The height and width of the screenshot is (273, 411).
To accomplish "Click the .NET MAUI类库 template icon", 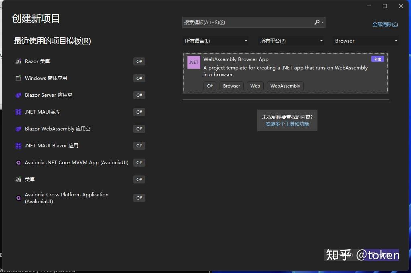I will [x=18, y=112].
